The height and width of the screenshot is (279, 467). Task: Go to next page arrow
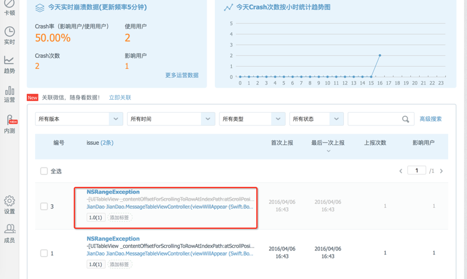coord(441,171)
